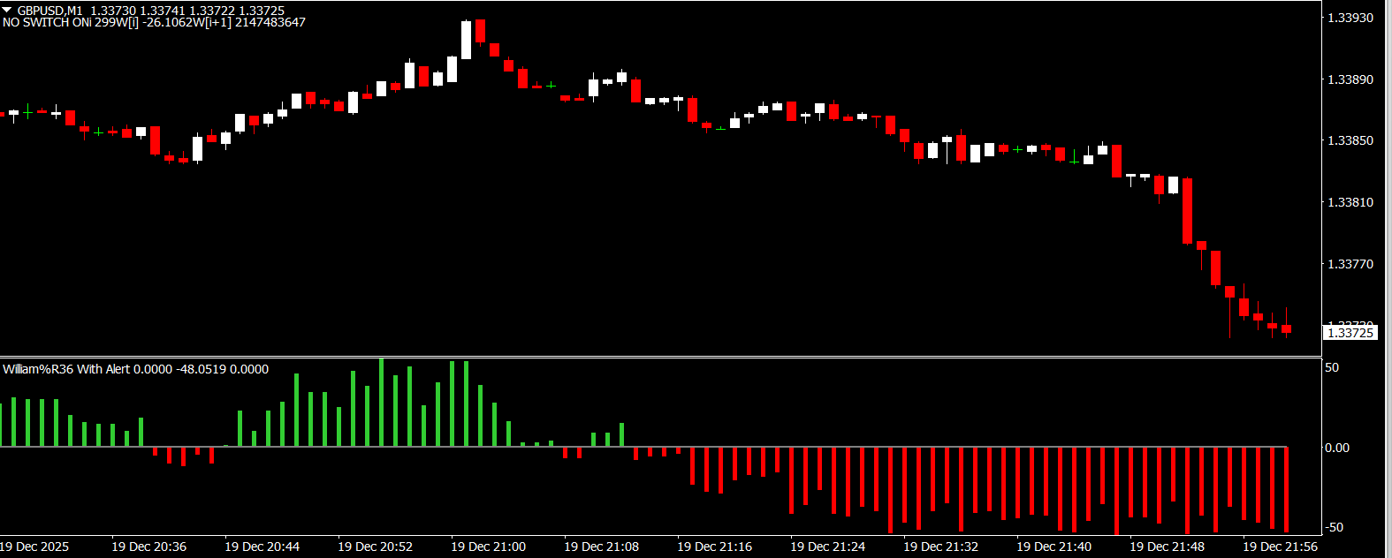Click the tallest white candle at the price peak
Screen dimensions: 1392x558
pos(466,40)
